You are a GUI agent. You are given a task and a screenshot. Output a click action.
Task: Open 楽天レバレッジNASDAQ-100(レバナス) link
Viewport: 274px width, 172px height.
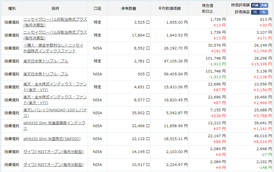click(x=55, y=113)
